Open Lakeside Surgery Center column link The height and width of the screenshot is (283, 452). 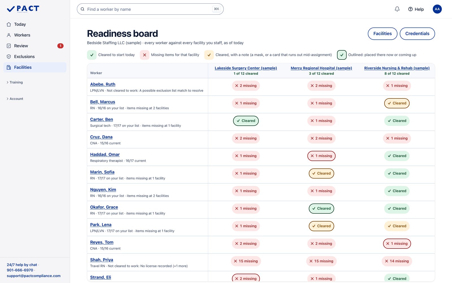click(x=246, y=68)
